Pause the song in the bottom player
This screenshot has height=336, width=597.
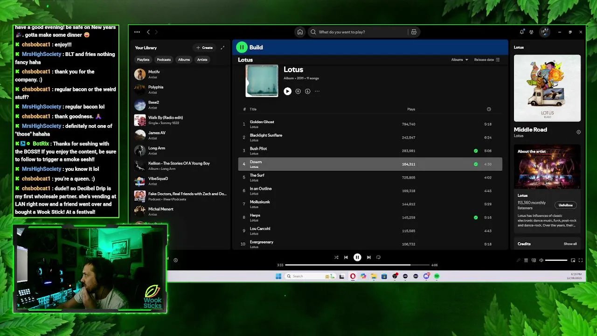pyautogui.click(x=357, y=257)
